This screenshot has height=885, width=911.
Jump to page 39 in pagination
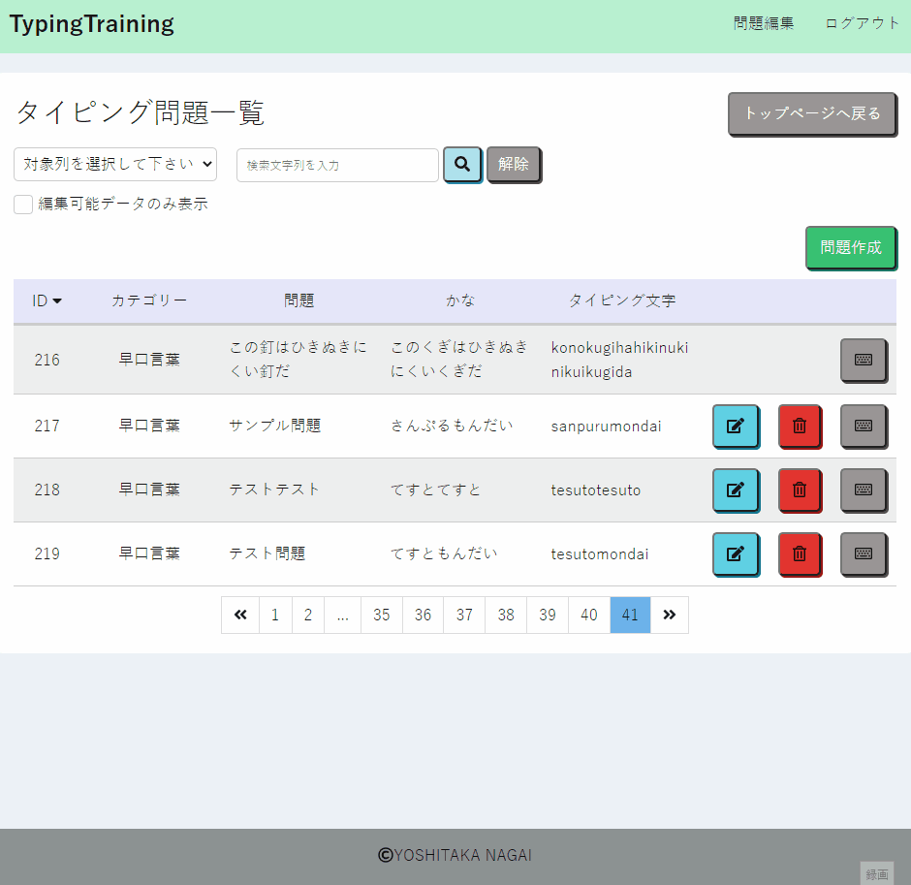548,615
